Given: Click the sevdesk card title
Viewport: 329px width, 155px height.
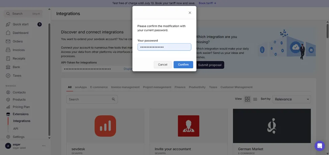Looking at the screenshot, I should click(78, 149).
